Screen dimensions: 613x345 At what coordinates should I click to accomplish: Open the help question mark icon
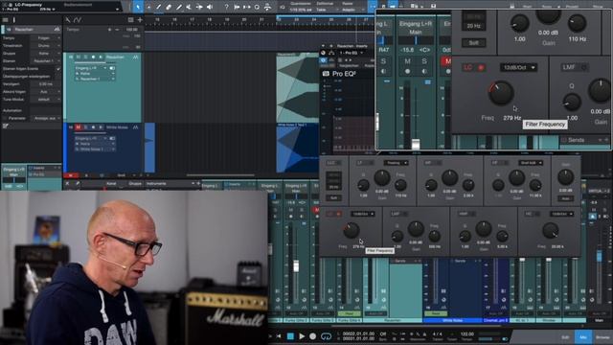click(226, 7)
